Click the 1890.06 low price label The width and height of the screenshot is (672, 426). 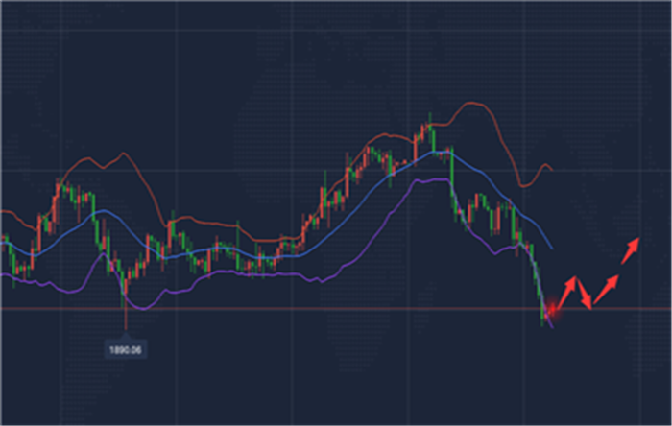[x=126, y=350]
